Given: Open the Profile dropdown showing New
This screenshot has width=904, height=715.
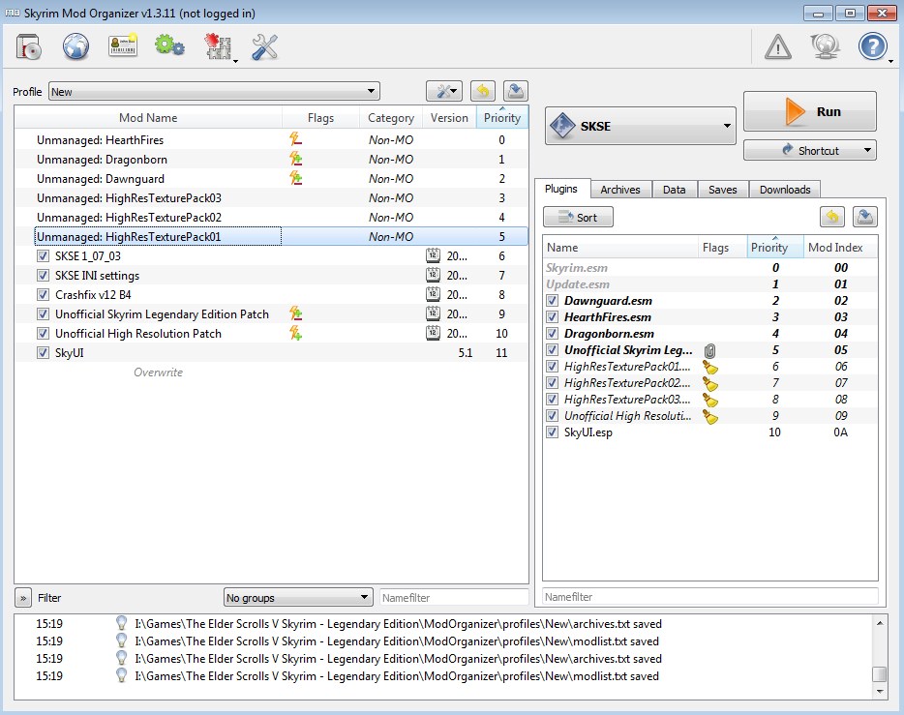Looking at the screenshot, I should click(214, 91).
